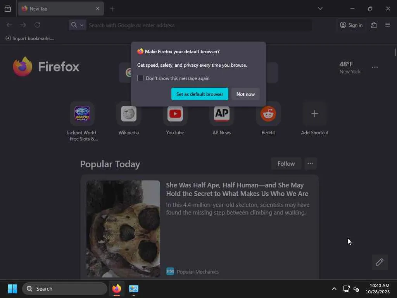Open weather widget three-dot options menu

375,67
